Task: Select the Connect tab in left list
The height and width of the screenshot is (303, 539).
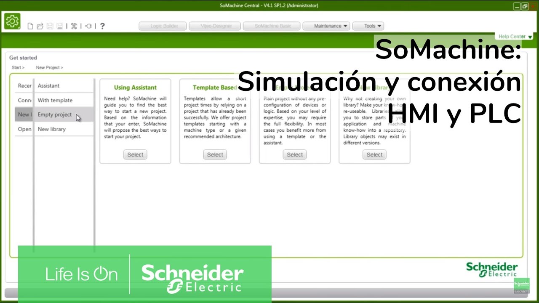Action: coord(24,100)
